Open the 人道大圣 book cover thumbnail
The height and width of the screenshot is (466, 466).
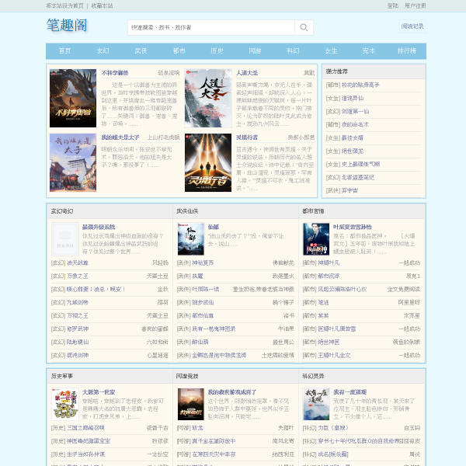[x=208, y=98]
